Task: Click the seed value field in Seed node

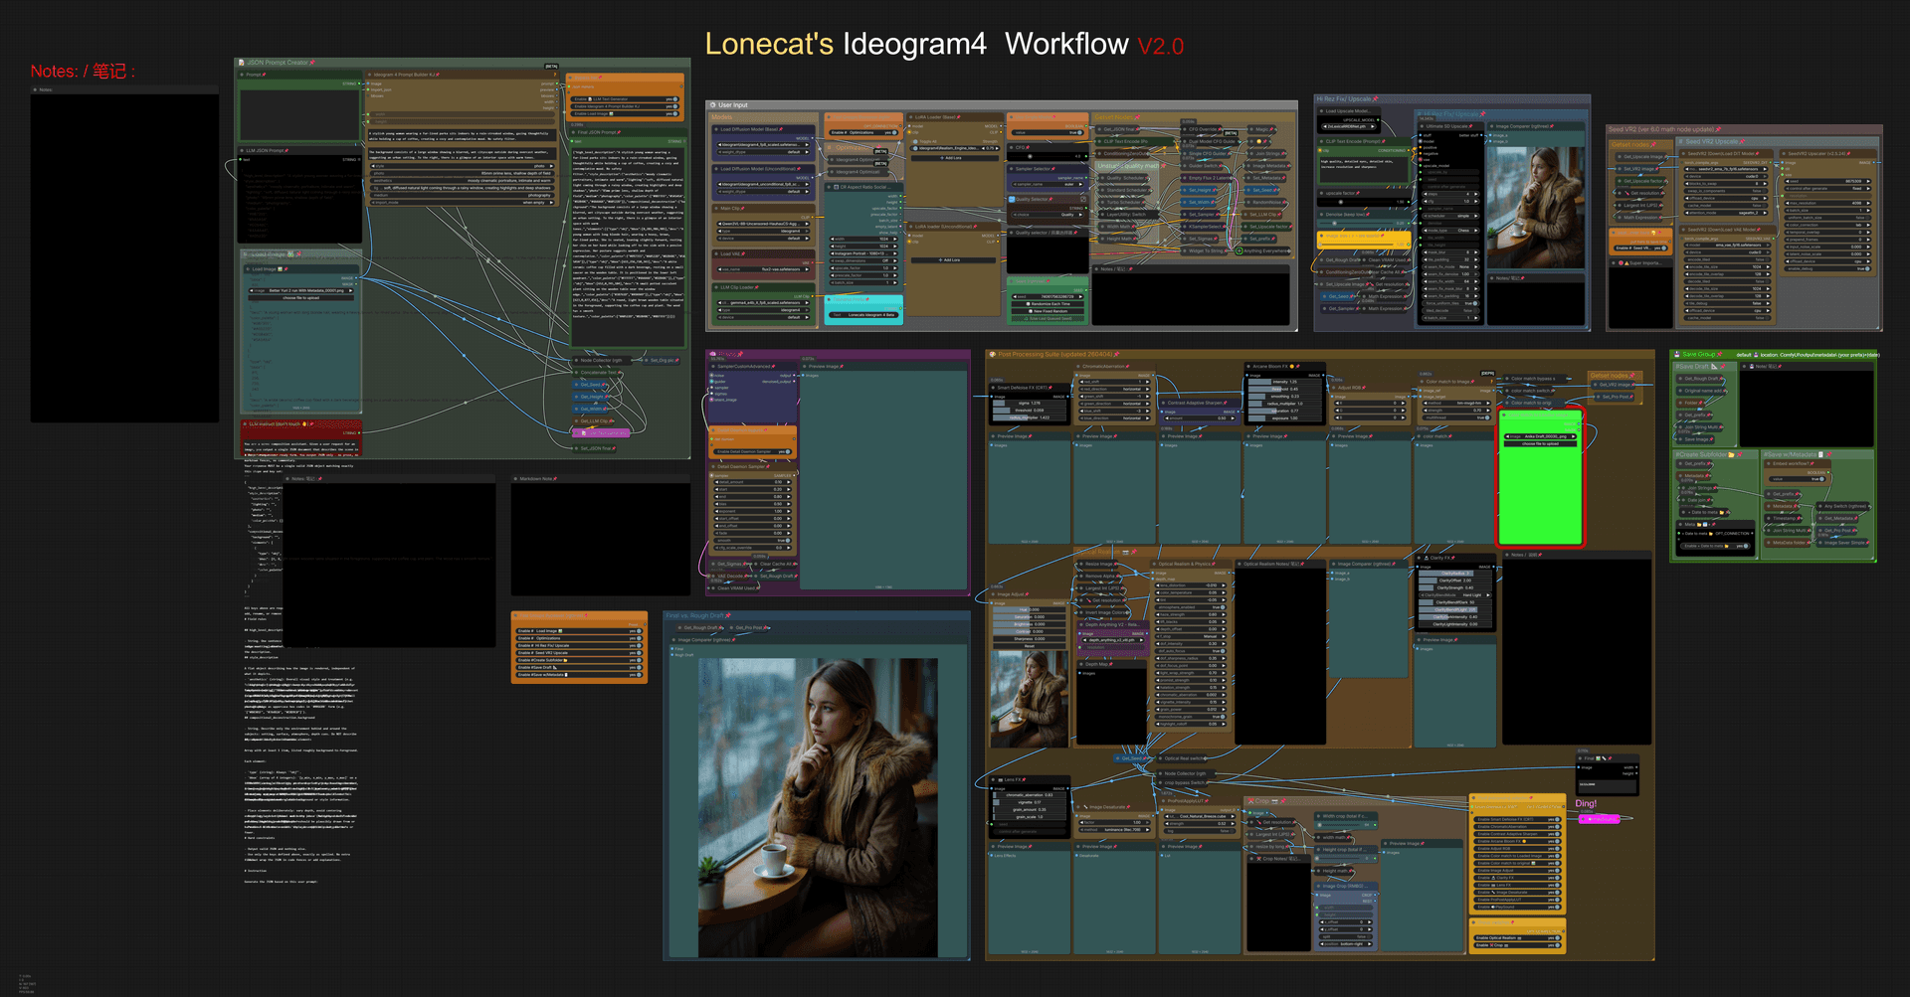Action: pyautogui.click(x=1048, y=296)
